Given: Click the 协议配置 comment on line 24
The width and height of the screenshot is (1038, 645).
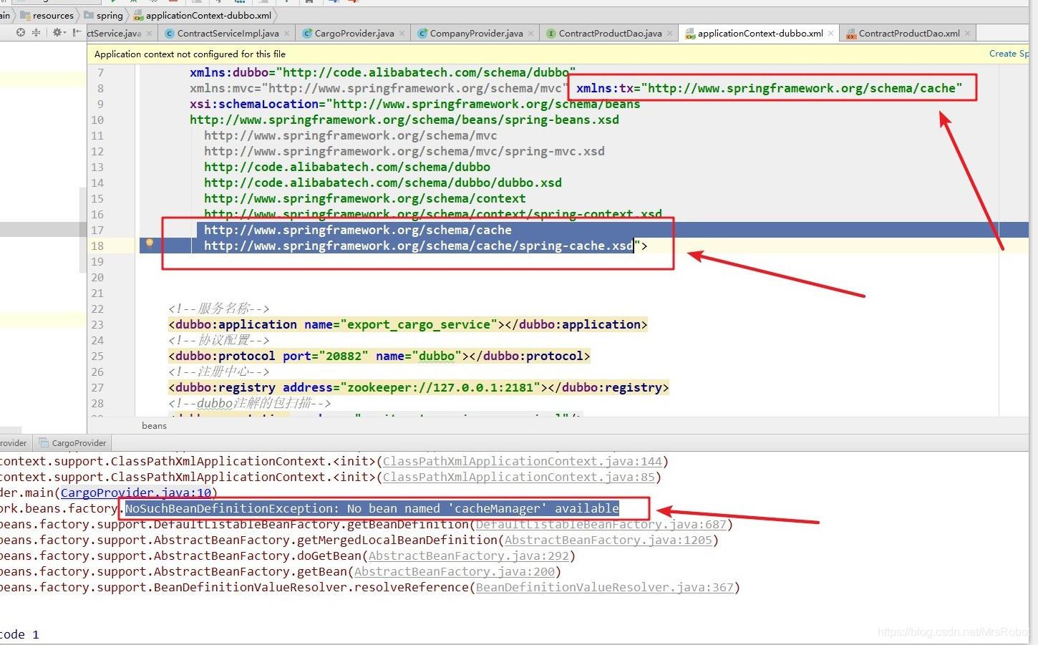Looking at the screenshot, I should click(x=219, y=341).
